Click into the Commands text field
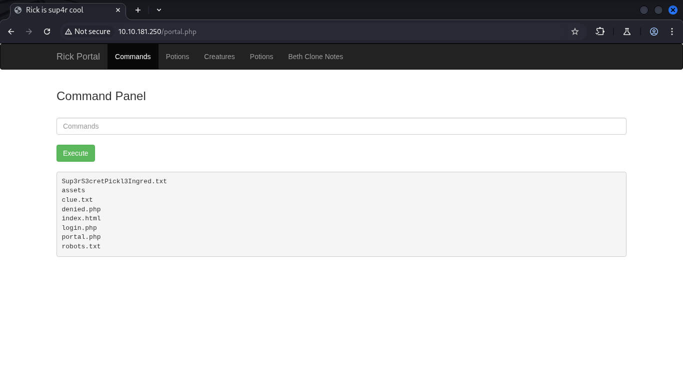The height and width of the screenshot is (367, 683). coord(341,126)
